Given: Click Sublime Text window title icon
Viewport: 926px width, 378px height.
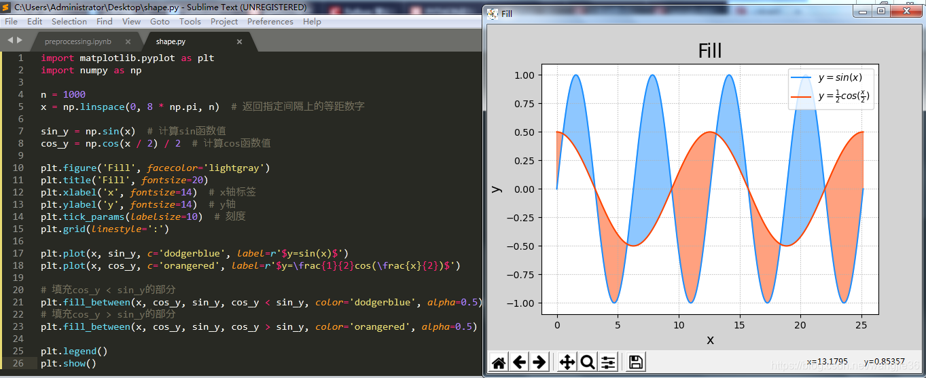Looking at the screenshot, I should [x=7, y=7].
